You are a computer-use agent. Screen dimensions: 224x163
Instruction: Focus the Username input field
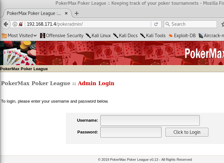(x=150, y=120)
